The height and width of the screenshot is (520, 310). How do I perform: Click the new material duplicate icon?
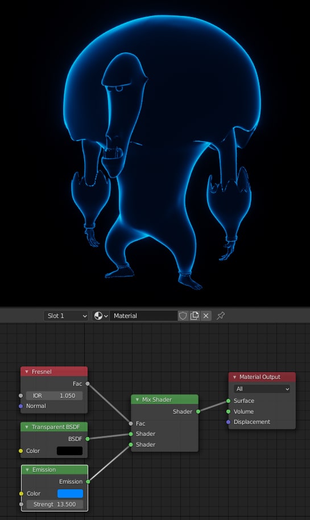(195, 316)
